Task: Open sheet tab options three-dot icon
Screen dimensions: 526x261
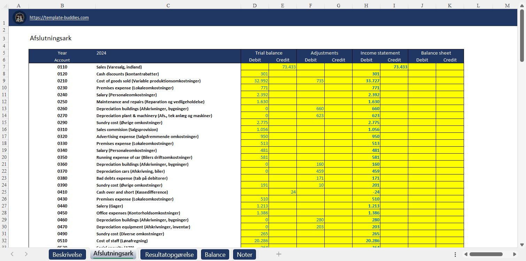Action: [x=455, y=254]
